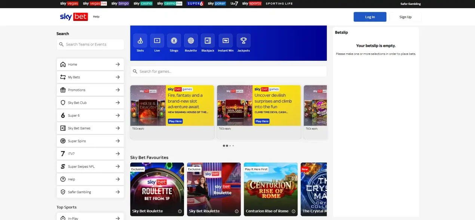Click Play Here on House of the Dragon promo
The image size is (475, 220).
pyautogui.click(x=175, y=121)
